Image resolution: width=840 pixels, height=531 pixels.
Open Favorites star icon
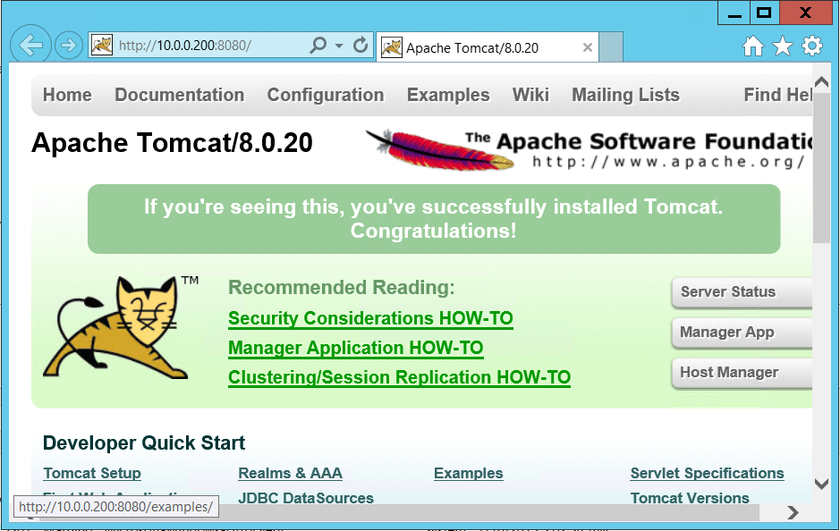pos(782,46)
